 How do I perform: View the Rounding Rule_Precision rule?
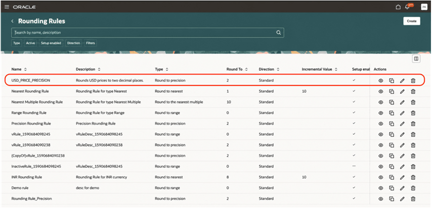point(381,198)
